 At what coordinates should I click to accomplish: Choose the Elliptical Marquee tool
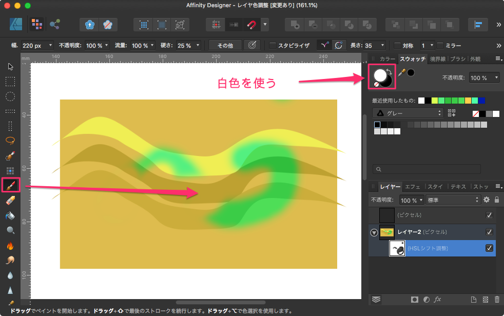pos(10,96)
